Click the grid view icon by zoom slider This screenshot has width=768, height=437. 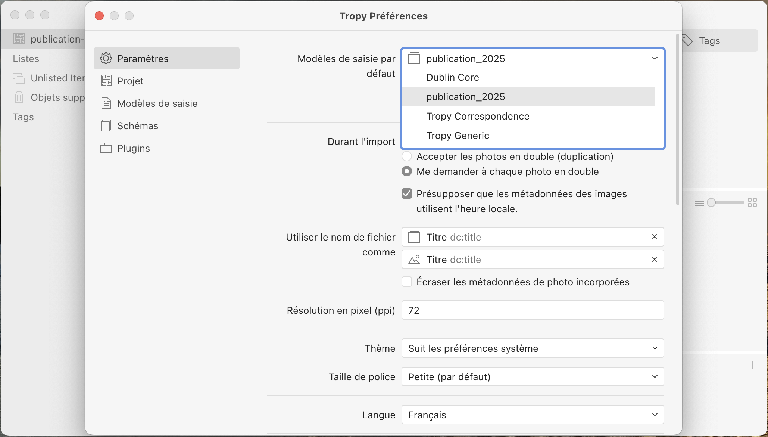752,202
